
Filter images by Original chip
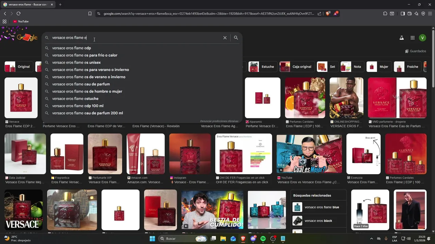pos(19,67)
